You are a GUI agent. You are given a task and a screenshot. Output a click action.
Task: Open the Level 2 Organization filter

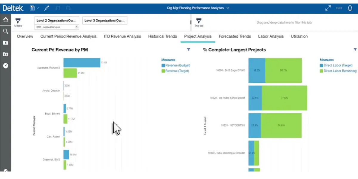click(57, 21)
